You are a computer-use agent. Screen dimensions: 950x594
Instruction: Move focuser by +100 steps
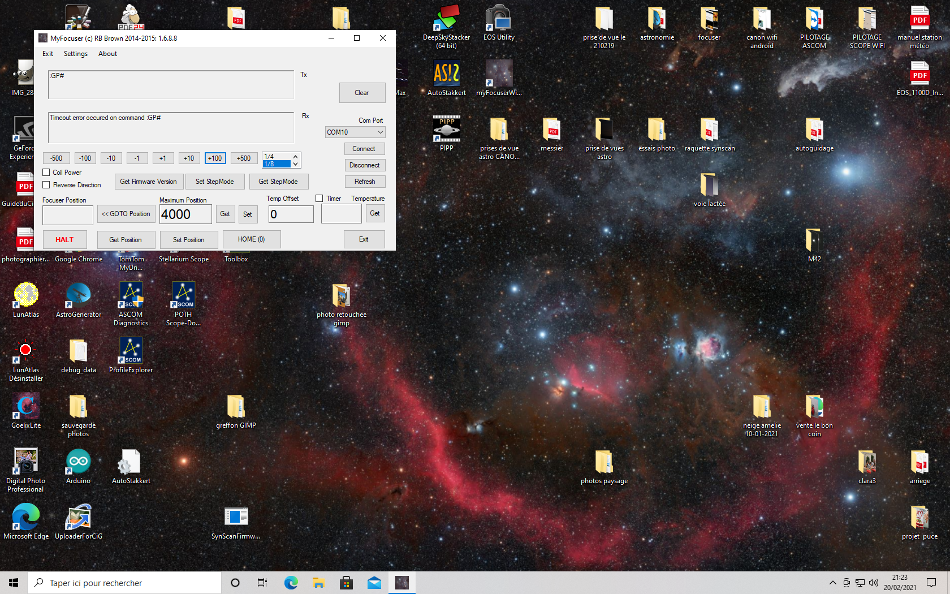click(215, 158)
